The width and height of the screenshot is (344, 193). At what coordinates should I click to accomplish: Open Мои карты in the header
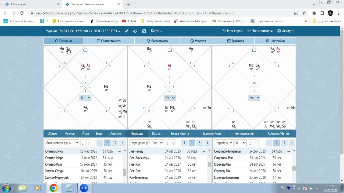click(x=232, y=31)
